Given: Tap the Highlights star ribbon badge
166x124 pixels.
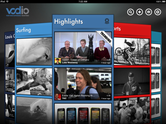Looking at the screenshot, I should [107, 21].
